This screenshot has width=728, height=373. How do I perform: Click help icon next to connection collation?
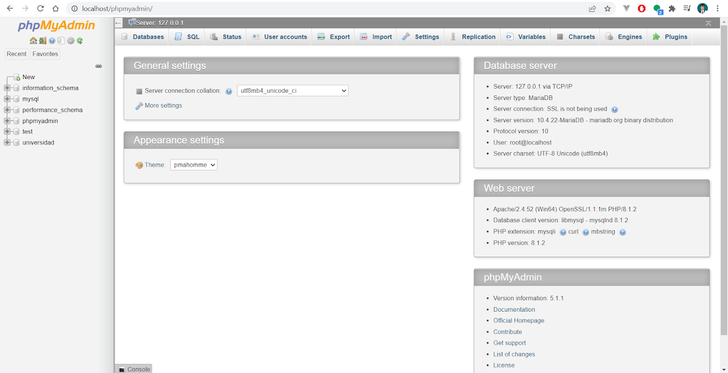(229, 91)
